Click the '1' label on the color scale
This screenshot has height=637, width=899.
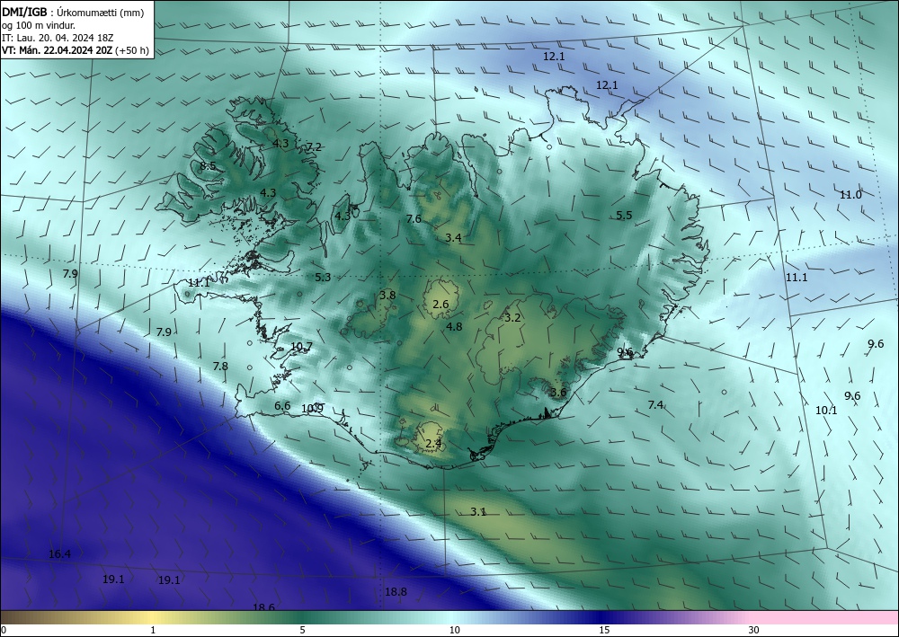[x=153, y=630]
